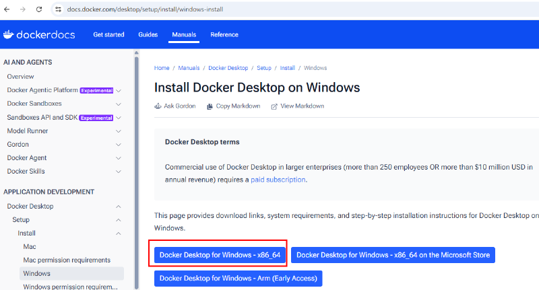Open x86_64 on the Microsoft Store button
Image resolution: width=539 pixels, height=290 pixels.
(393, 255)
